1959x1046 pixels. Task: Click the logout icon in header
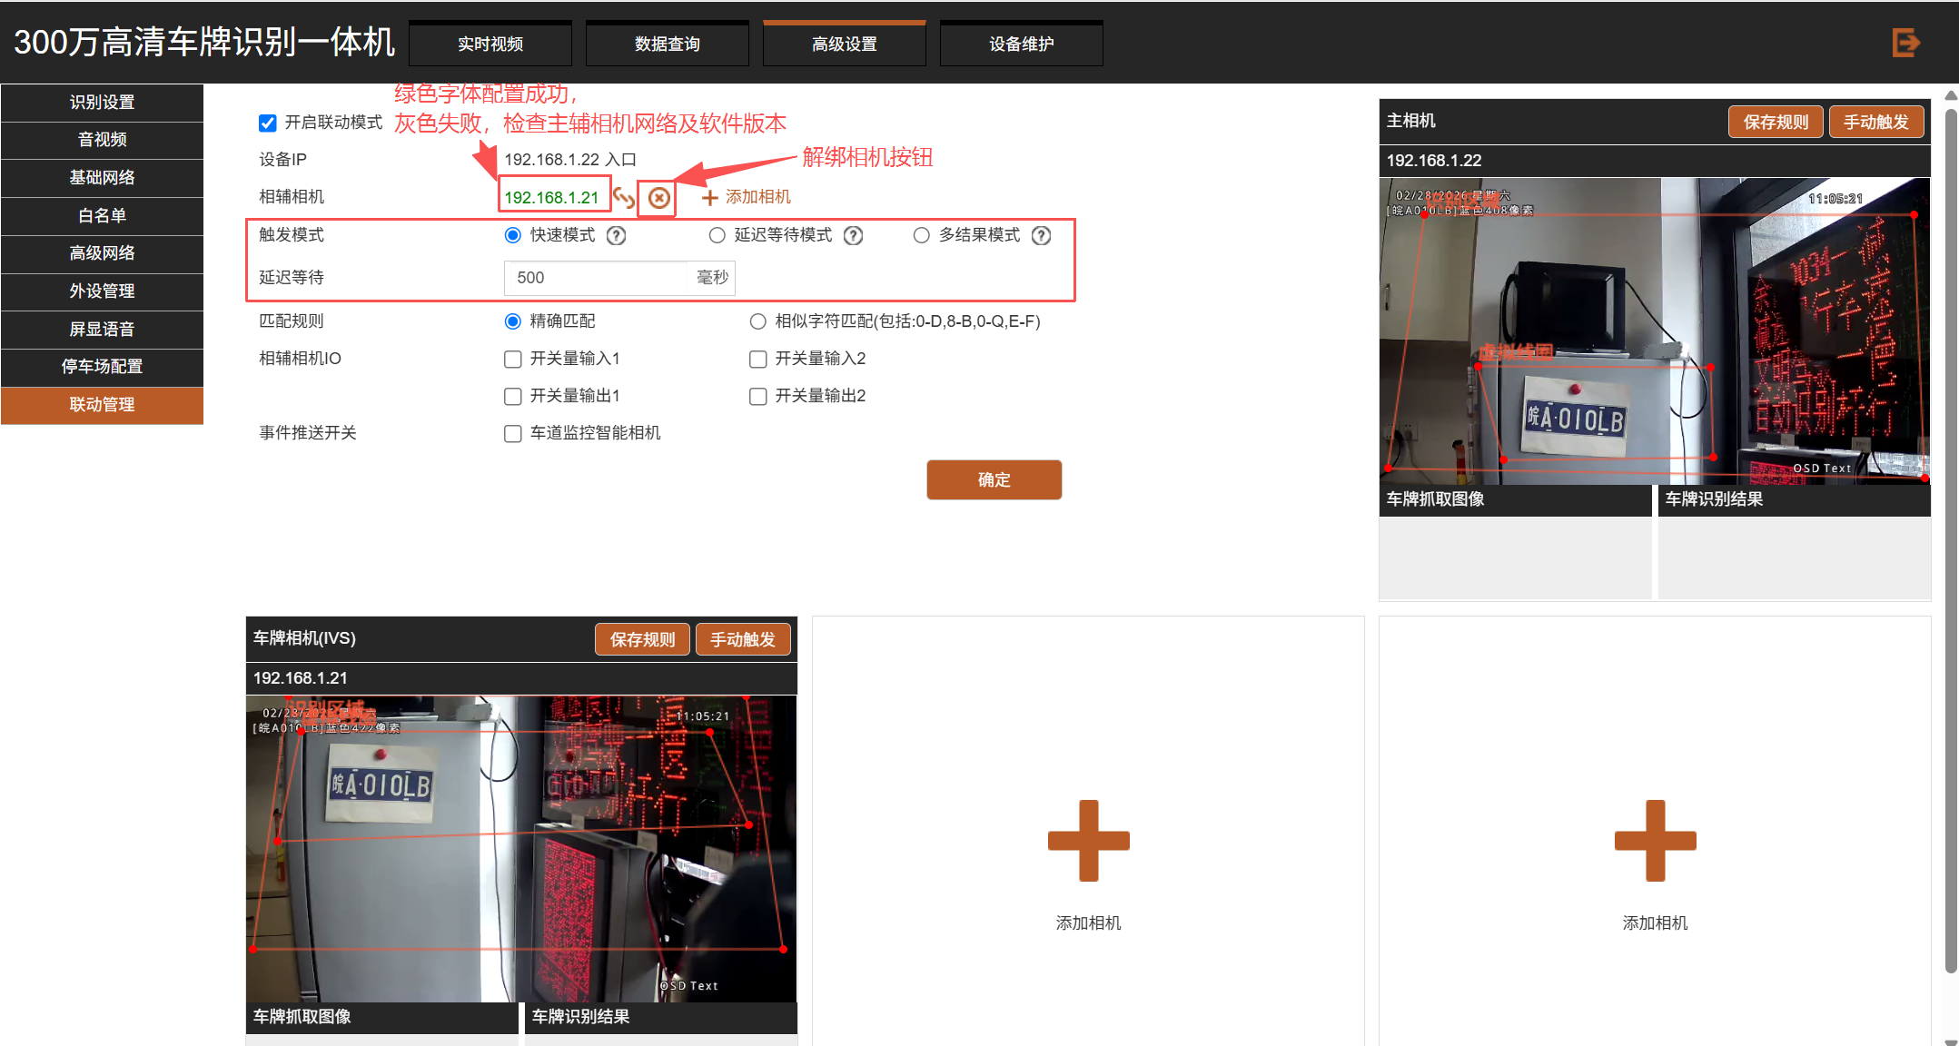[x=1905, y=43]
